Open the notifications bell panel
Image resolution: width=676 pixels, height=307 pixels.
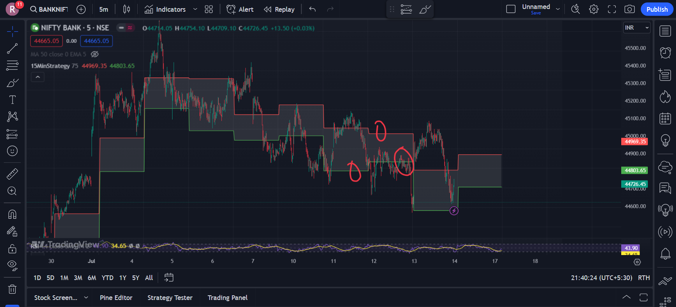(x=665, y=254)
